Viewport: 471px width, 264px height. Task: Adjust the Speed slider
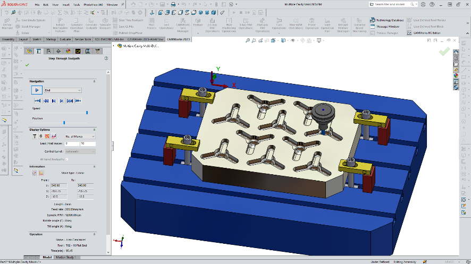87,113
